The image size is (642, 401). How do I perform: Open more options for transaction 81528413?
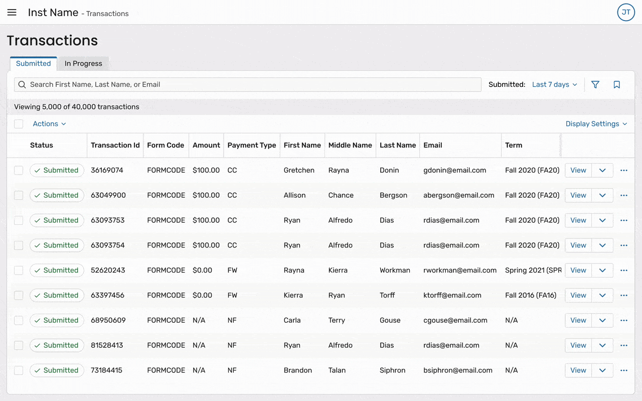tap(624, 345)
